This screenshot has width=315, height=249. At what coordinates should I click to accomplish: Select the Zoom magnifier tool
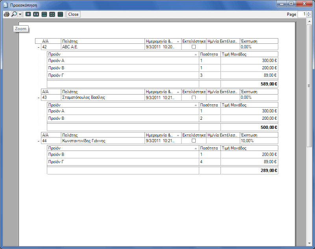pyautogui.click(x=14, y=14)
